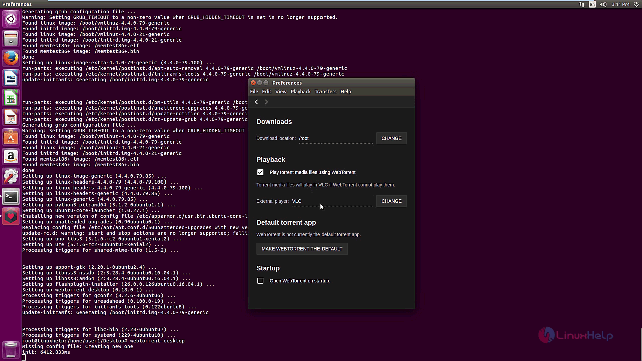
Task: Open the keyboard language indicator
Action: (x=593, y=4)
